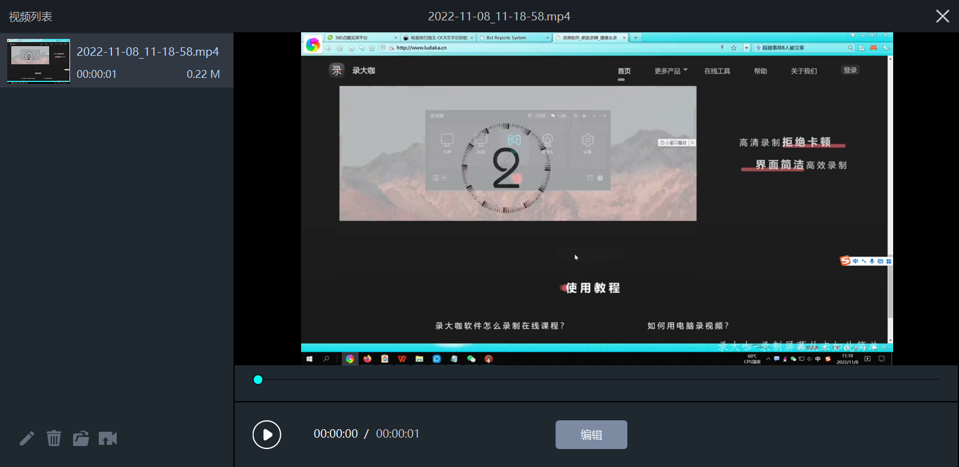This screenshot has width=959, height=467.
Task: Open the file folder icon
Action: (x=81, y=438)
